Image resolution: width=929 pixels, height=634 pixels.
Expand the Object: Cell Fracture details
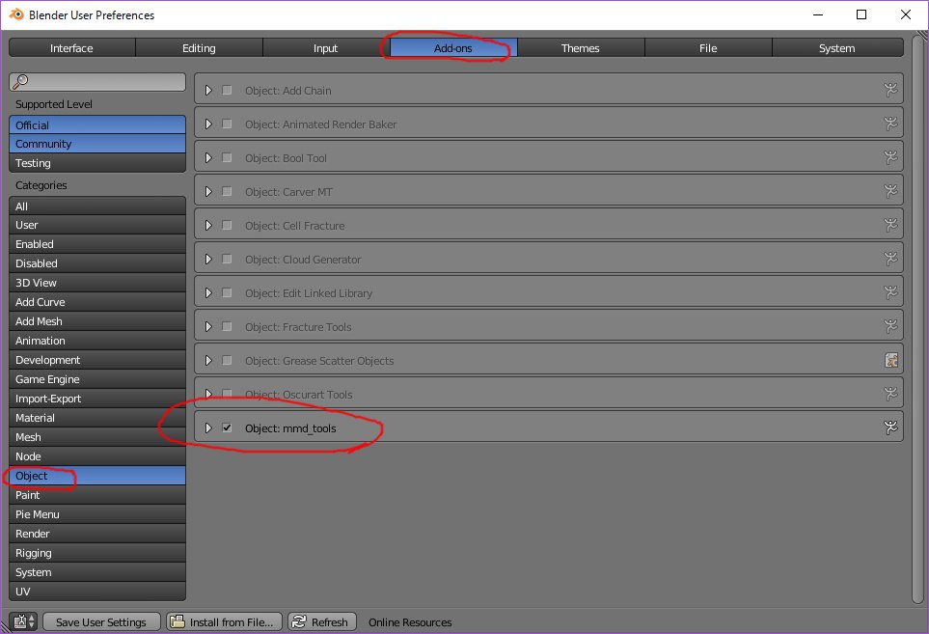208,225
